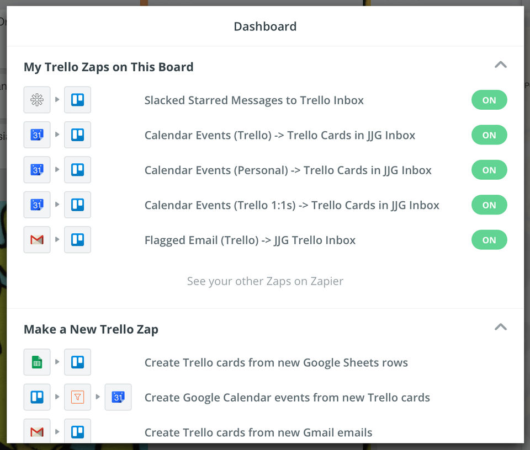Click the Gmail icon for new Gmail emails zap

pyautogui.click(x=37, y=432)
